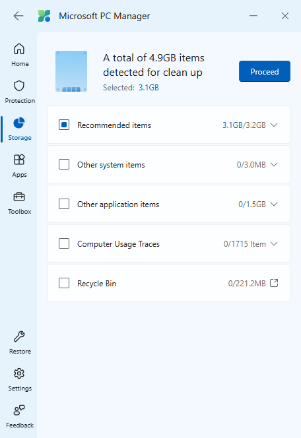
Task: Click the 4.9GB items detected heading
Action: coord(153,65)
